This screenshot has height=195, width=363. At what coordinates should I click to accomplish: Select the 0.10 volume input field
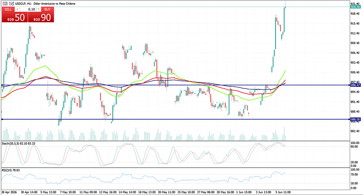tap(28, 9)
